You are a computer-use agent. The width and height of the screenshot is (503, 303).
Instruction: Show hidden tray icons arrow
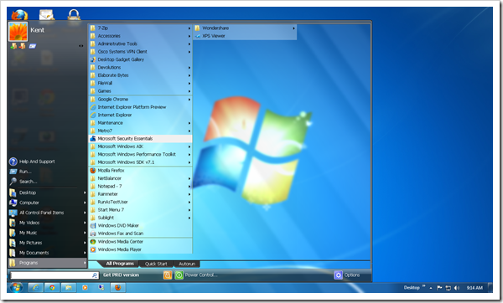431,288
